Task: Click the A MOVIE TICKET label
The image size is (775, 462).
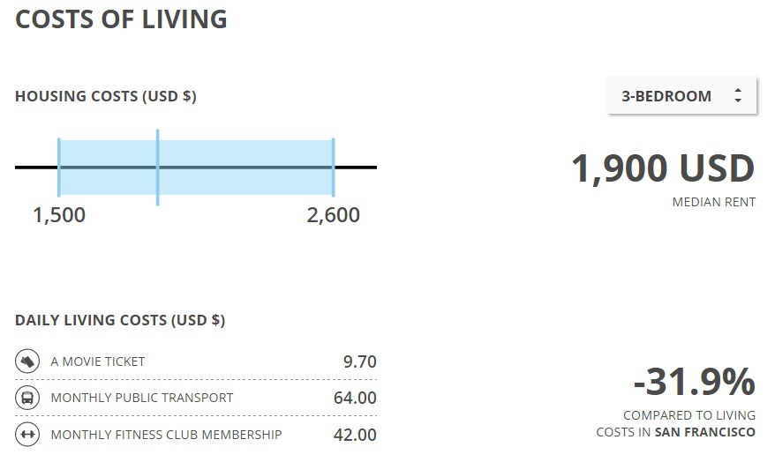Action: [98, 361]
